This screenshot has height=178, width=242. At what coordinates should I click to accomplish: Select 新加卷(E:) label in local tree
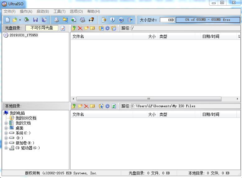(25, 143)
